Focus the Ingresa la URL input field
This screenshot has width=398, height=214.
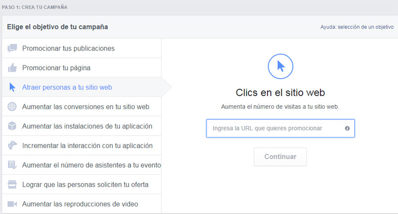point(281,129)
